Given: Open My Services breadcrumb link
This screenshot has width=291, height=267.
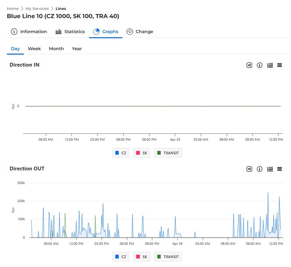Looking at the screenshot, I should [37, 9].
